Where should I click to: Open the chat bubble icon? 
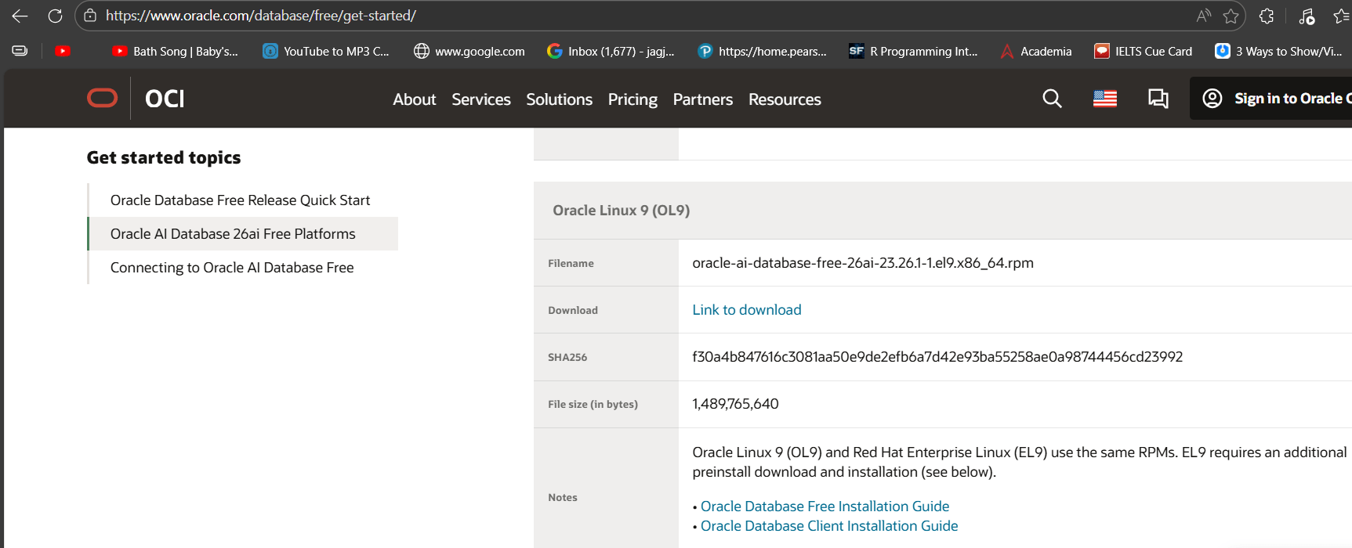tap(1158, 99)
